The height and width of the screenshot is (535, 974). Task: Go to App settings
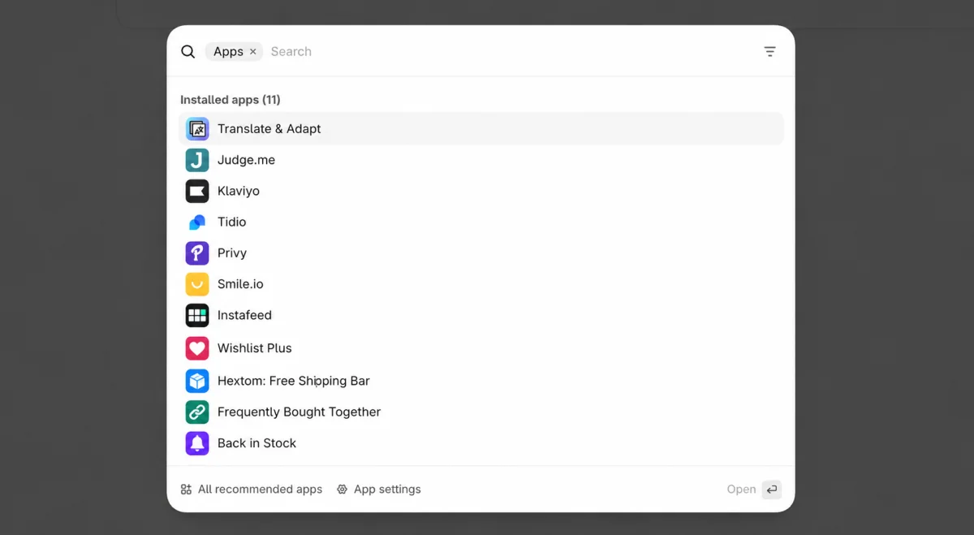click(x=379, y=490)
